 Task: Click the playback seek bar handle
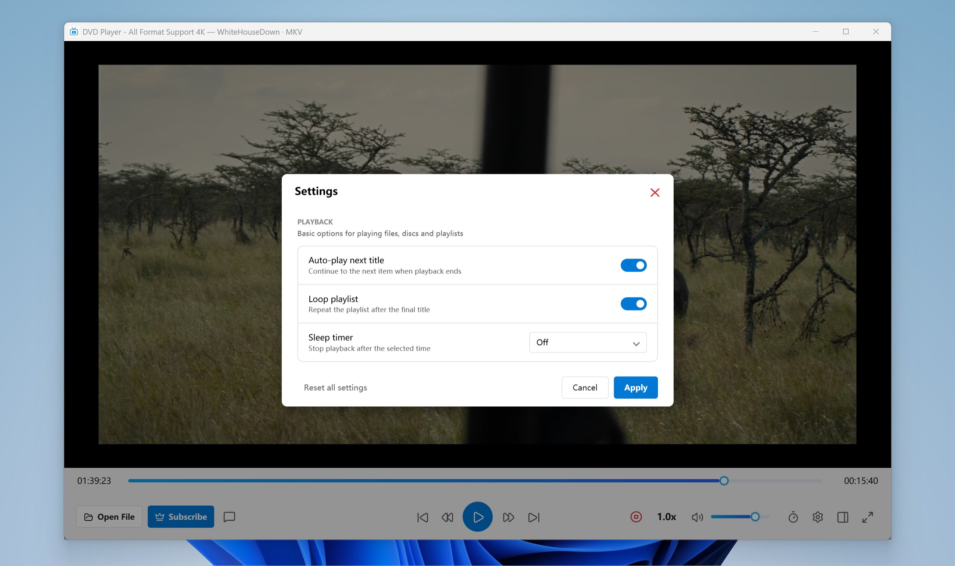point(724,481)
